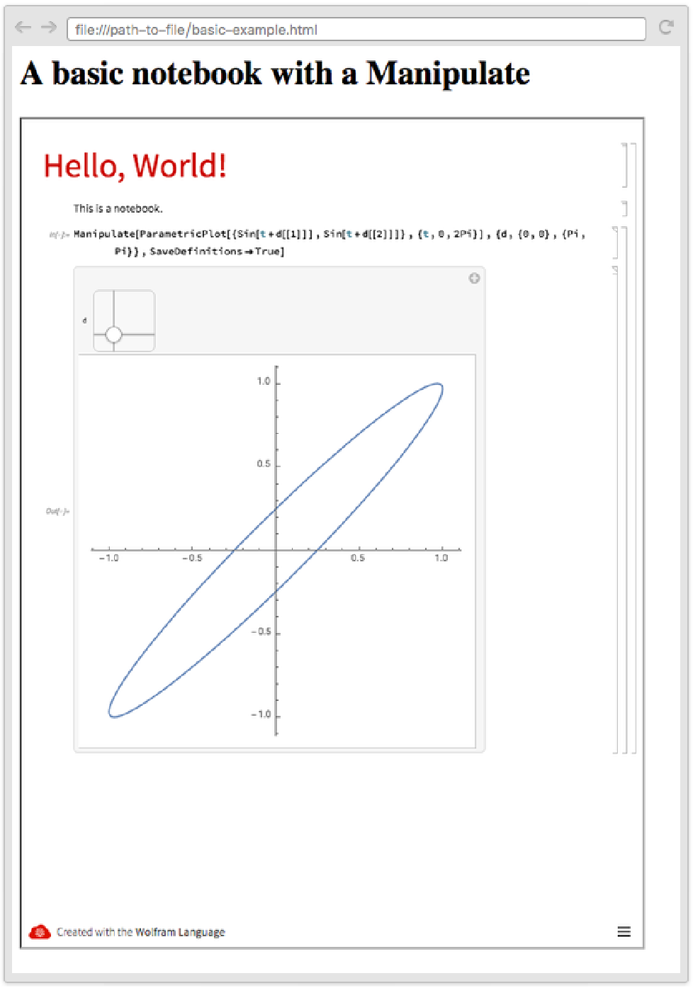693x988 pixels.
Task: Click the Hello, World! red title text
Action: tap(135, 166)
